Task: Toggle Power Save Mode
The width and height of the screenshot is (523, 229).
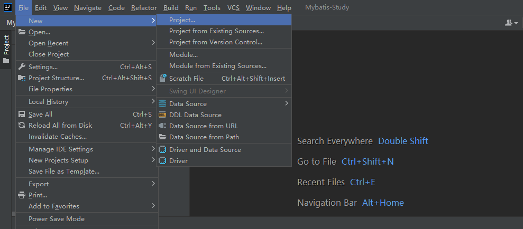Action: (x=56, y=219)
